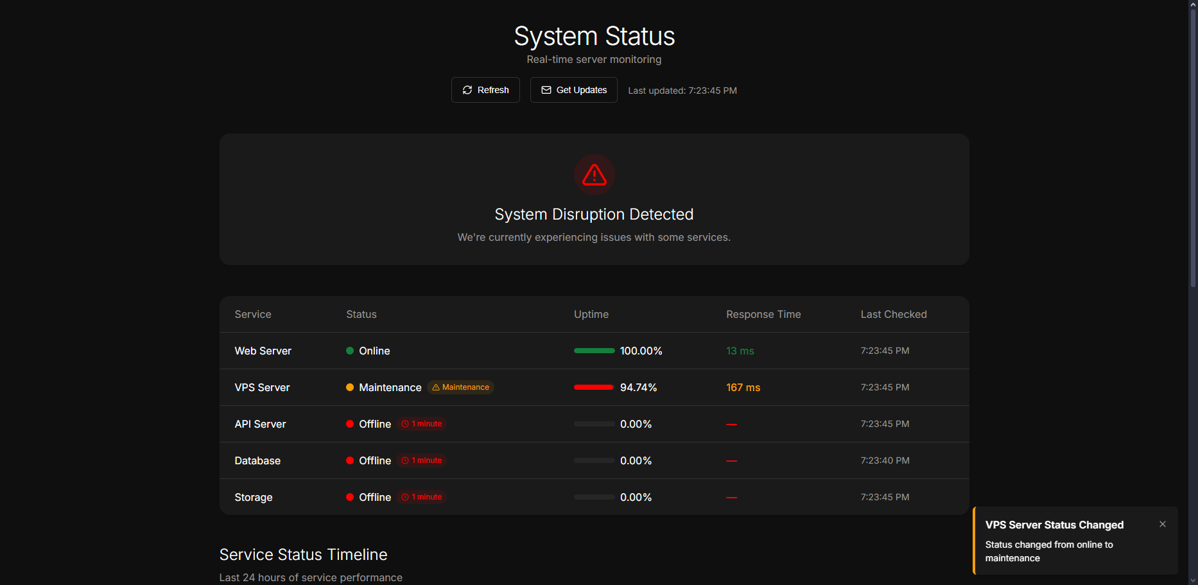Click the Web Server uptime bar
1198x585 pixels.
pos(594,351)
